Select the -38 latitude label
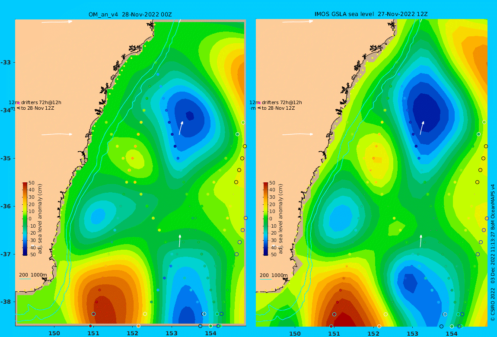The height and width of the screenshot is (337, 497). pyautogui.click(x=5, y=302)
